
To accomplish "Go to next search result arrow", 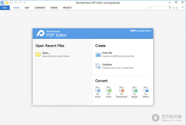I will tap(177, 8).
